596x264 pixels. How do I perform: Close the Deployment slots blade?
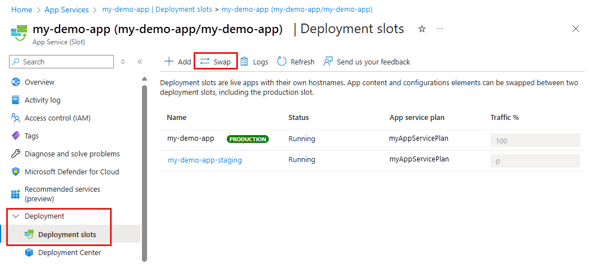pyautogui.click(x=576, y=29)
